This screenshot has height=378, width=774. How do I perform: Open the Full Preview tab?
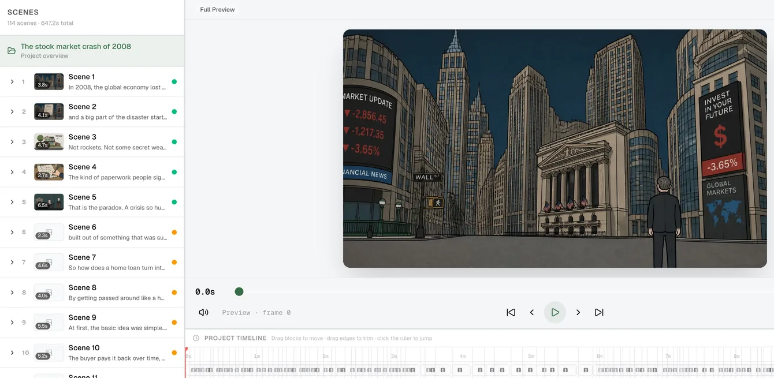217,10
